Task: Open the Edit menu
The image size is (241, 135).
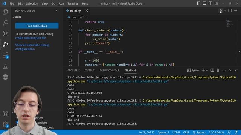Action: [20, 3]
